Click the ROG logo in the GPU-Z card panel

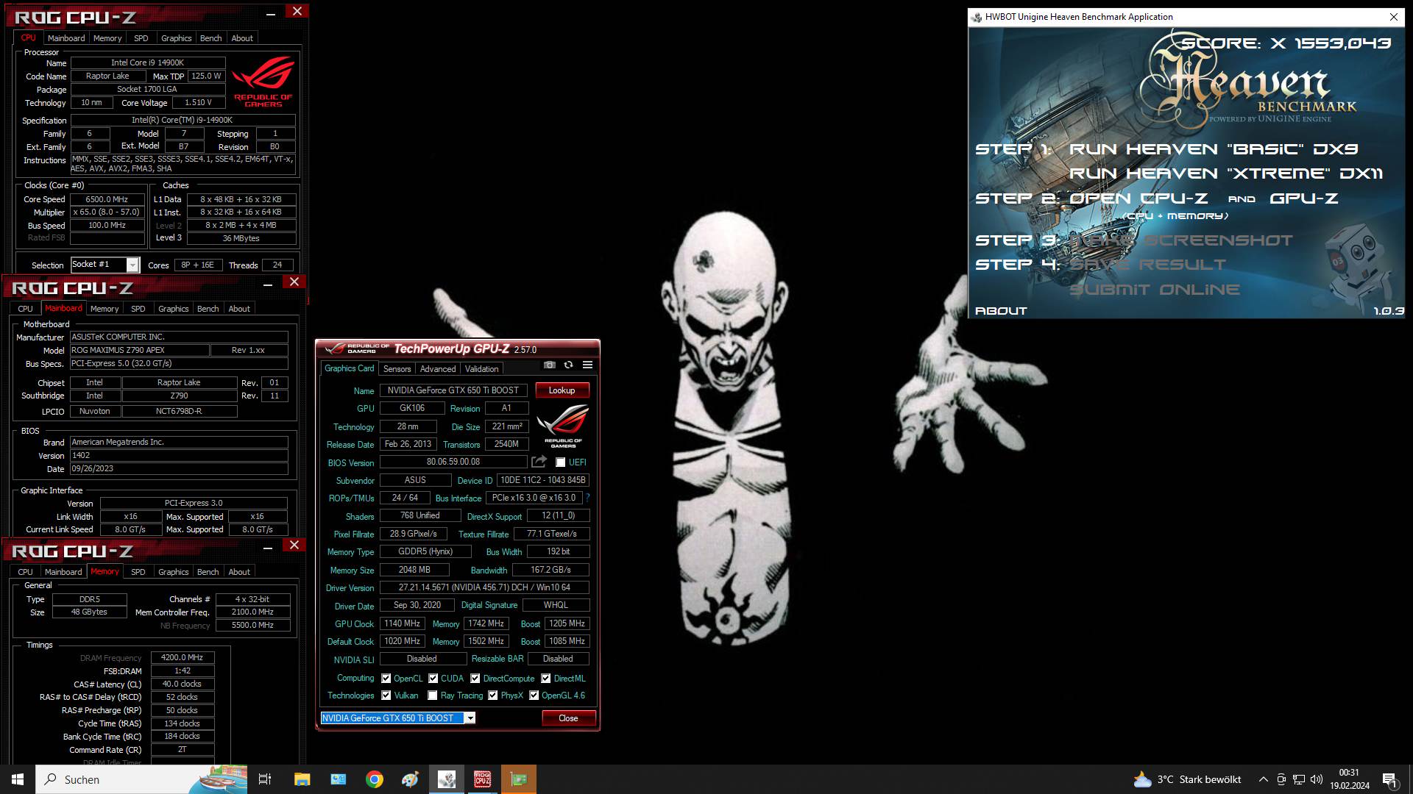563,426
